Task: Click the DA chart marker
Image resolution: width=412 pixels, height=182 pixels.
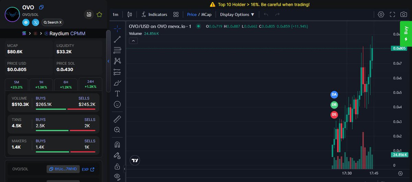Action: (334, 94)
